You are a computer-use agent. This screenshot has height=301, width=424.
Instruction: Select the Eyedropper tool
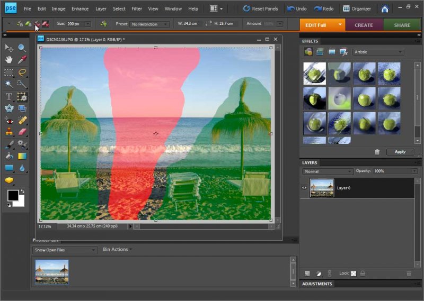pos(22,60)
